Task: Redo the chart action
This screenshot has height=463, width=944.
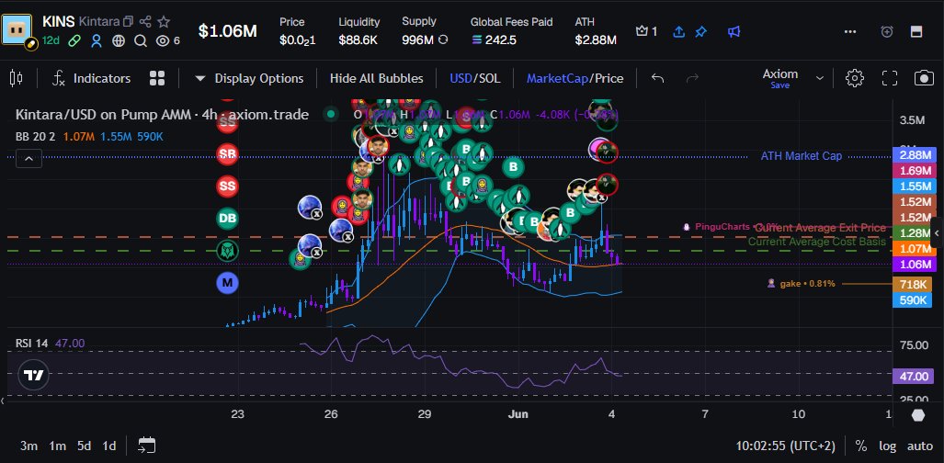Action: [x=692, y=78]
